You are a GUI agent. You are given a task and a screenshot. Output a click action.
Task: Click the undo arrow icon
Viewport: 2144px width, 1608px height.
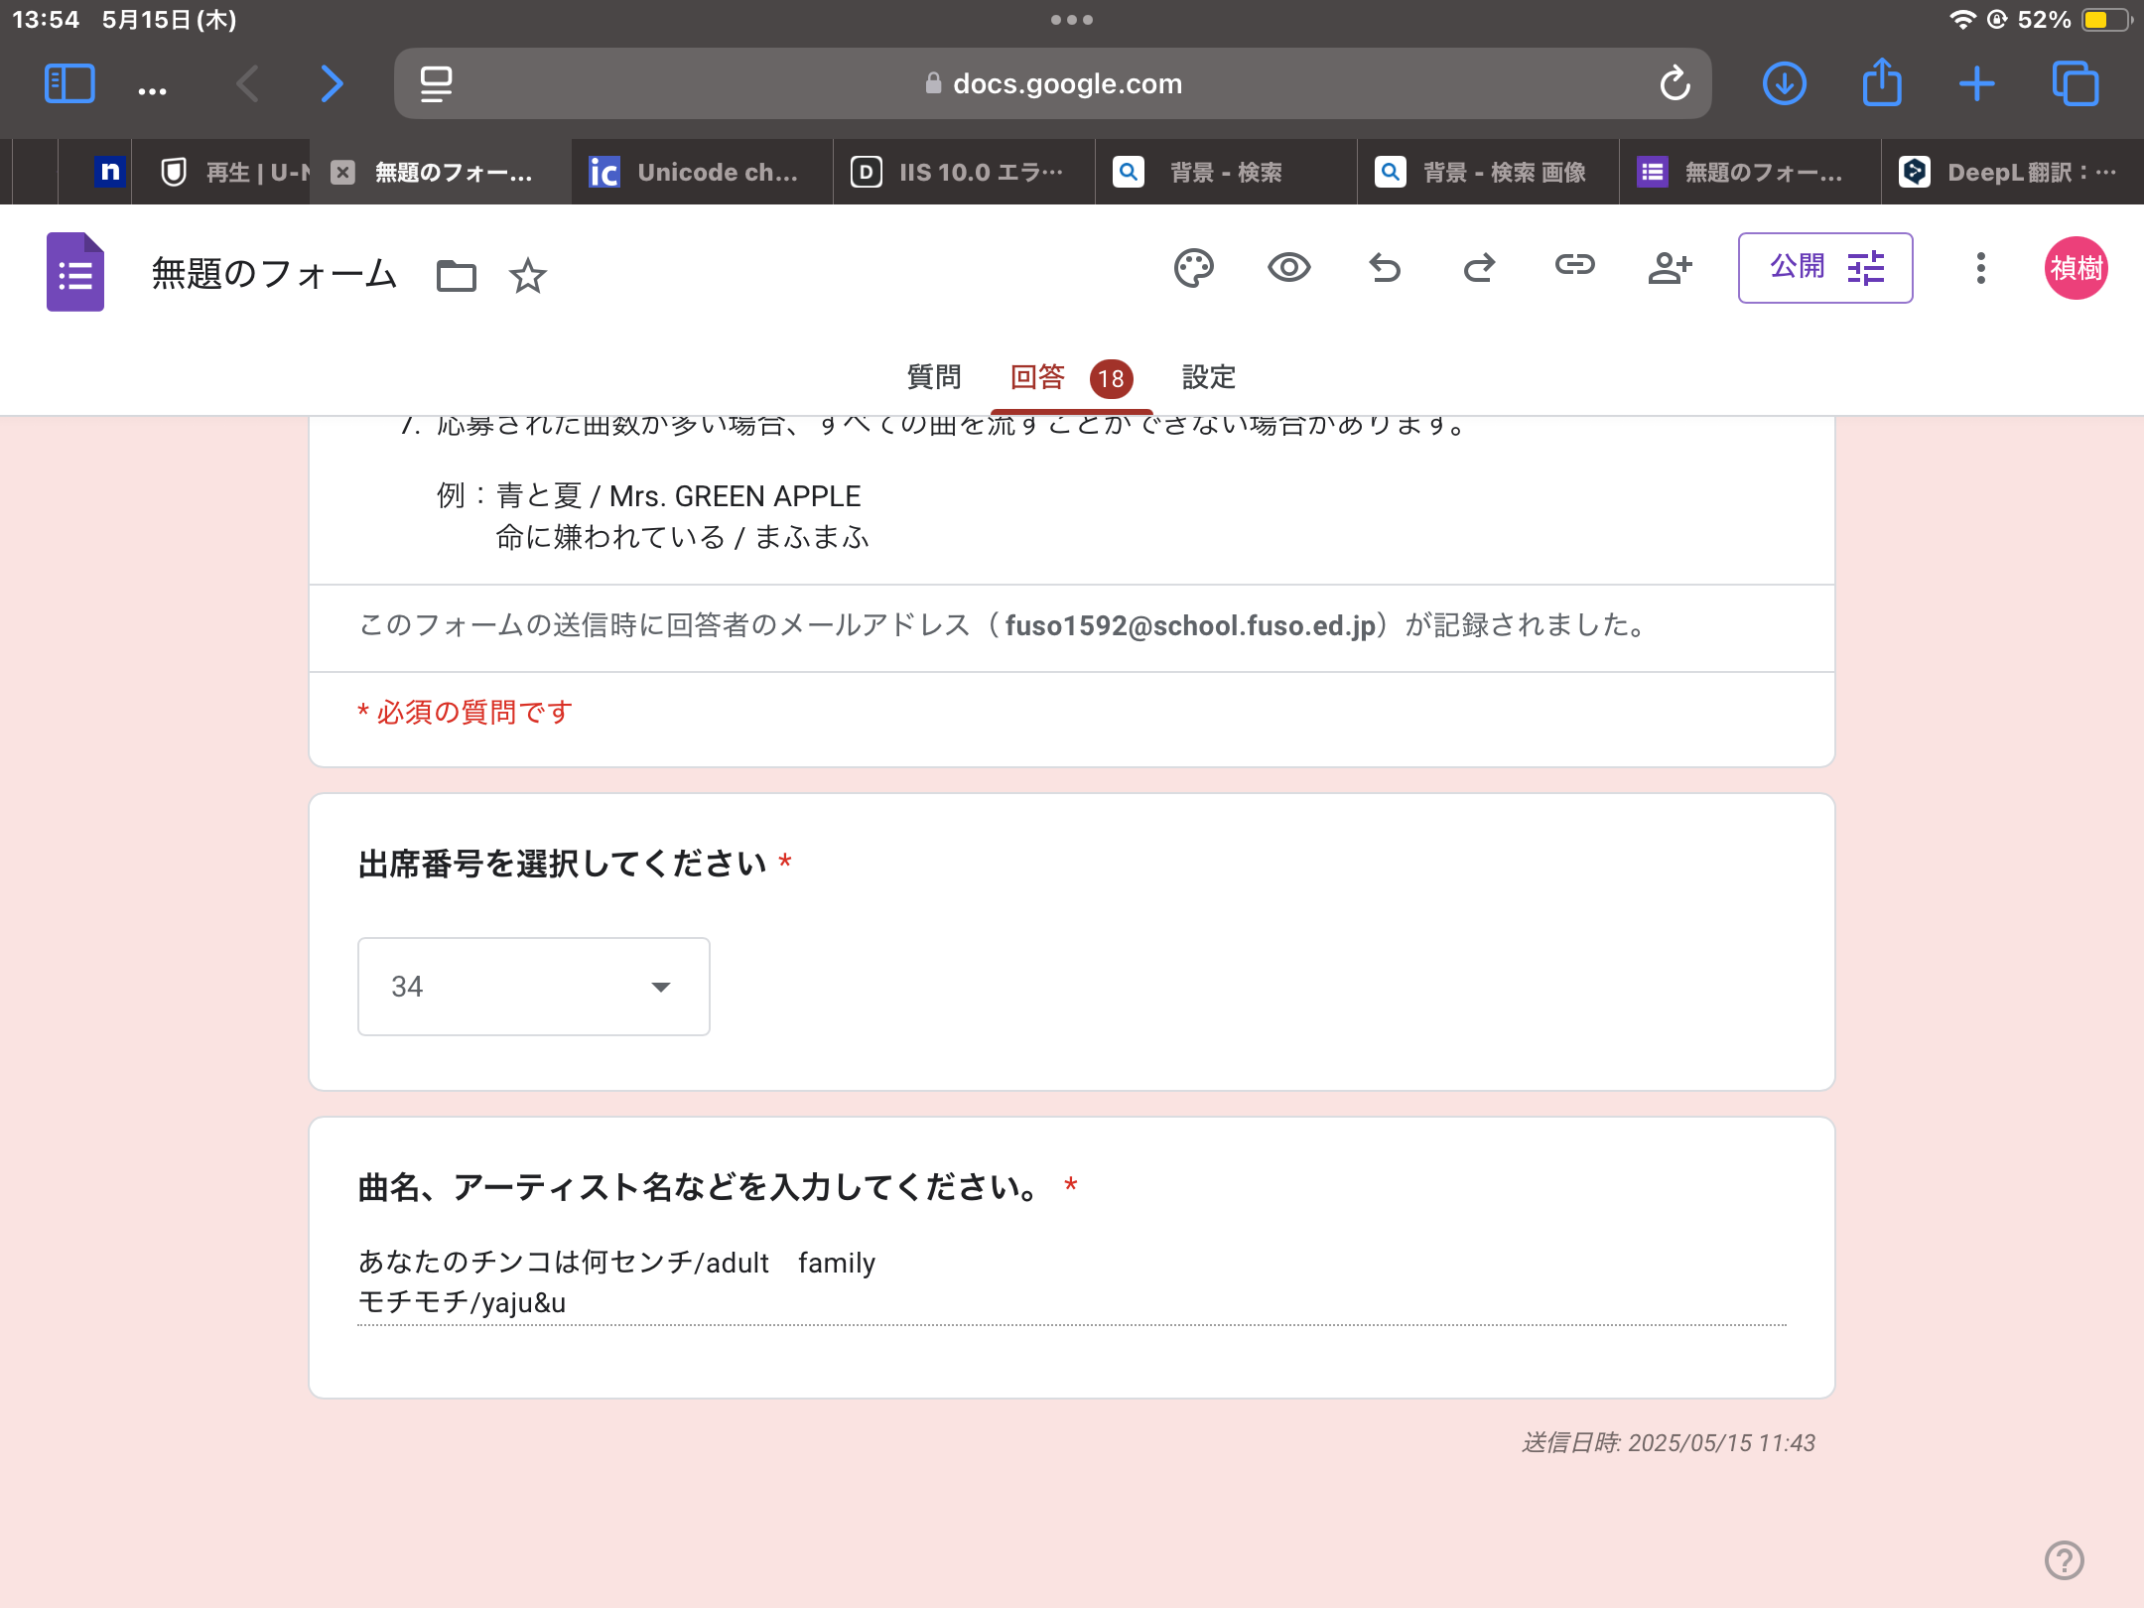pyautogui.click(x=1385, y=268)
